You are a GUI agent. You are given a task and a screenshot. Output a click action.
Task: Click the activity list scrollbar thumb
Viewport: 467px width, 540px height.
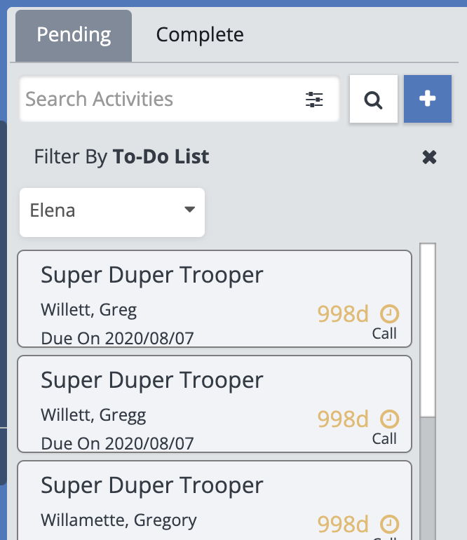[427, 330]
